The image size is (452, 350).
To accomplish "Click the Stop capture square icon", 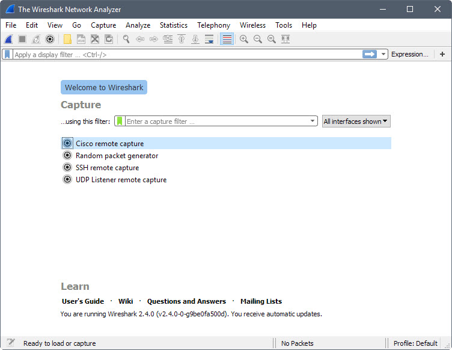I will point(22,39).
